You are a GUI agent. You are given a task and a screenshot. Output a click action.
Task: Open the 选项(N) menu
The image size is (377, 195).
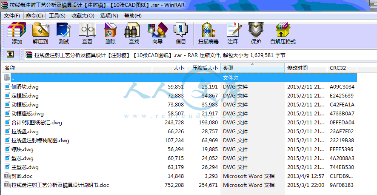click(x=109, y=16)
